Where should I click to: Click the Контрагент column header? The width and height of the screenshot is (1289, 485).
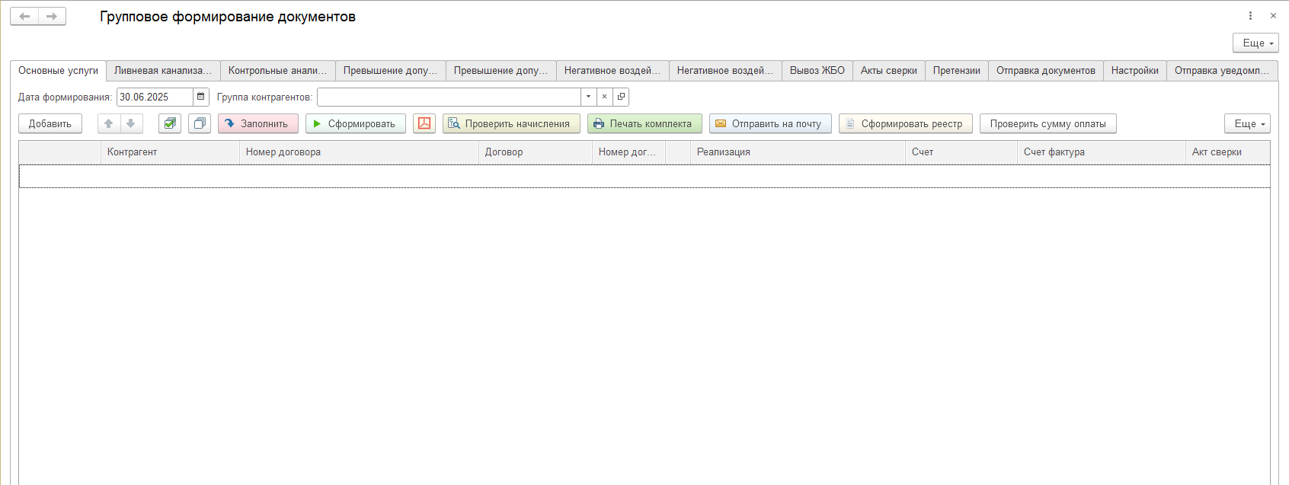point(170,152)
